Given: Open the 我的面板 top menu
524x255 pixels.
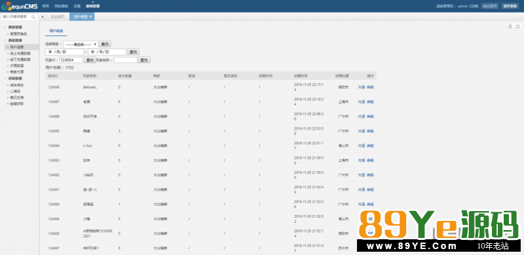Looking at the screenshot, I should point(61,6).
